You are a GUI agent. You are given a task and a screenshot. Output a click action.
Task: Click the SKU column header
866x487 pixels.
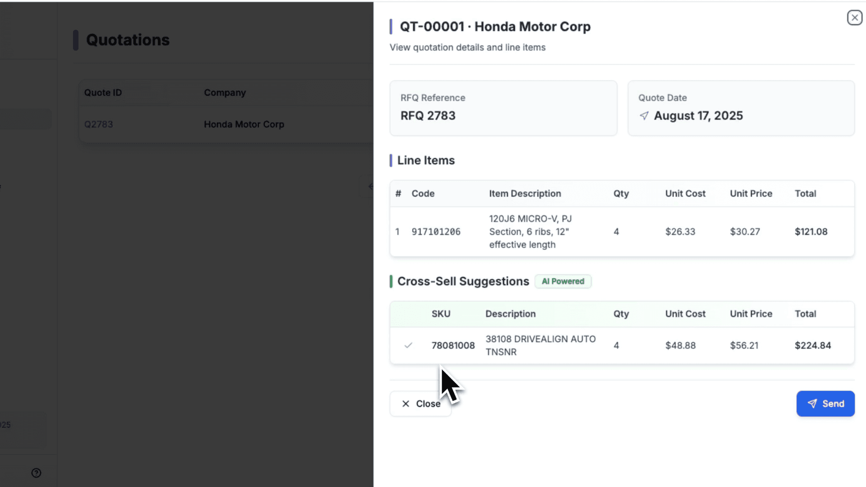point(441,314)
